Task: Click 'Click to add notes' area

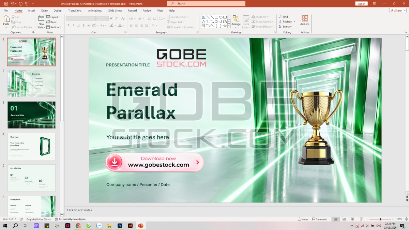Action: 79,210
